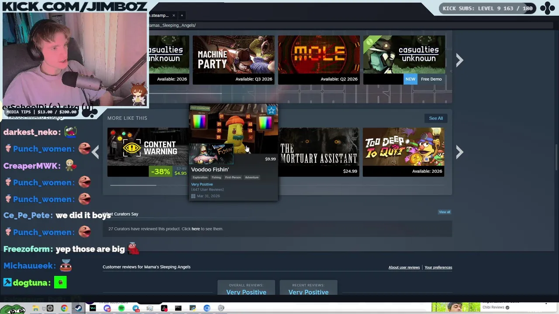This screenshot has width=559, height=314.
Task: Open Machine Party game capsule
Action: coord(234,60)
